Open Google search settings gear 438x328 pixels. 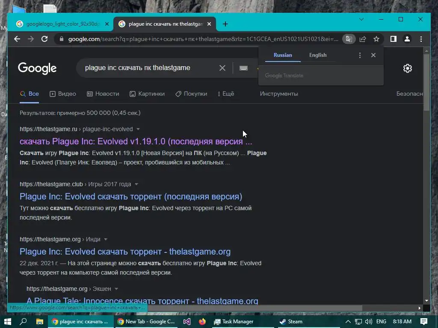408,68
